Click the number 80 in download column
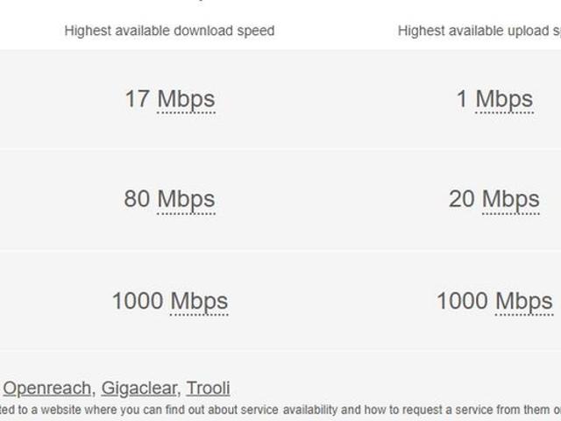This screenshot has height=421, width=561. coord(138,200)
